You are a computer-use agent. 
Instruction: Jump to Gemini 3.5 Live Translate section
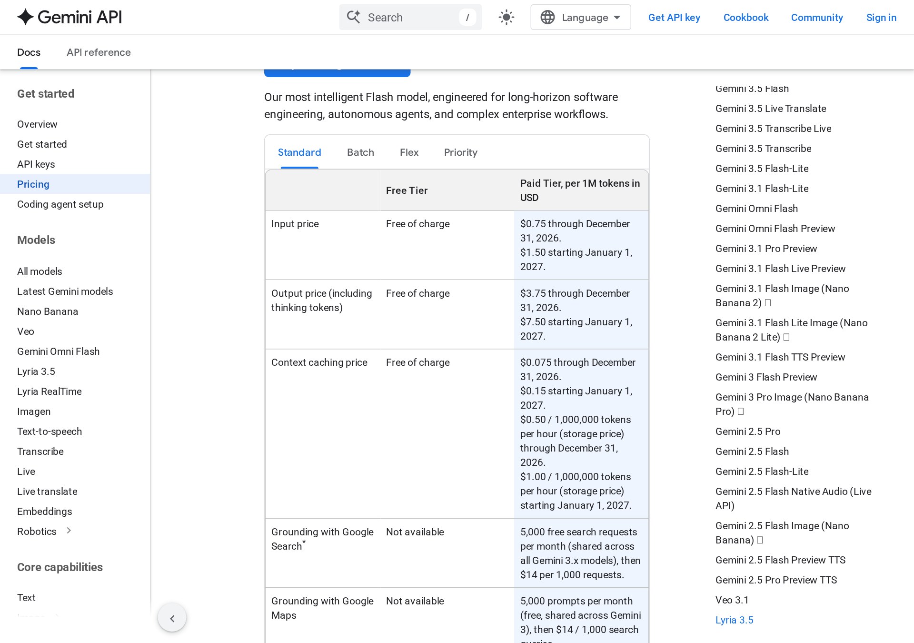click(771, 109)
